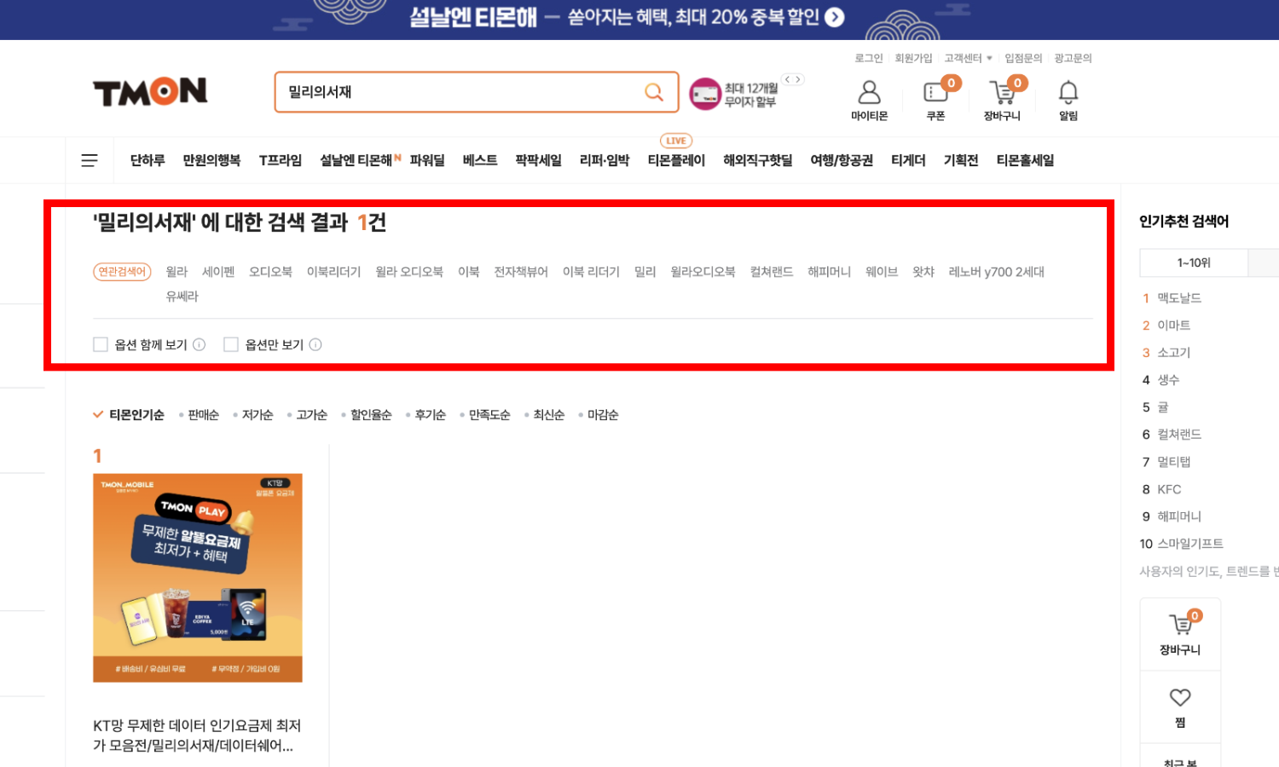This screenshot has height=767, width=1279.
Task: Open 팍팍세일 menu
Action: click(x=538, y=160)
